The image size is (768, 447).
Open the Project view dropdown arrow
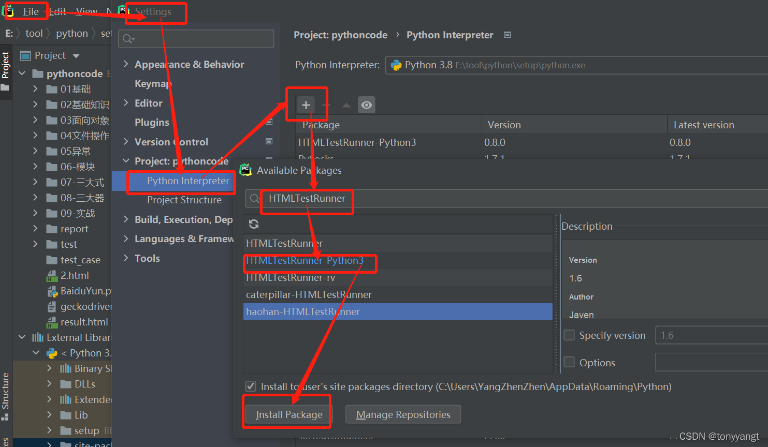coord(76,56)
